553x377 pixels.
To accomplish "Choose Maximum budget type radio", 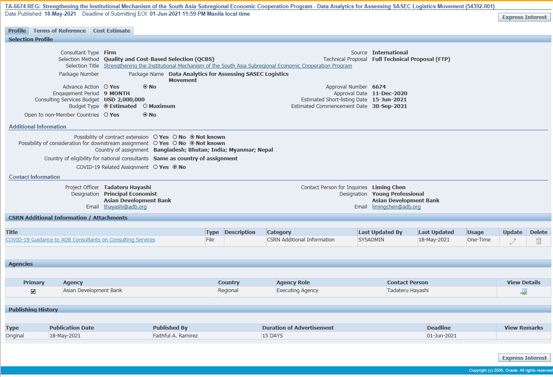I will click(x=145, y=106).
